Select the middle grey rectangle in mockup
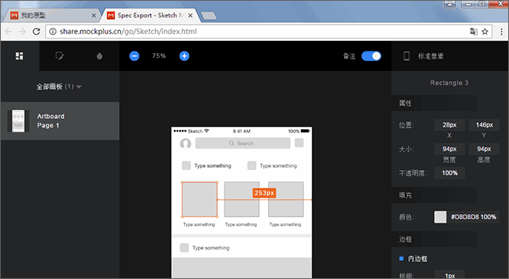509x279 pixels. tap(241, 199)
